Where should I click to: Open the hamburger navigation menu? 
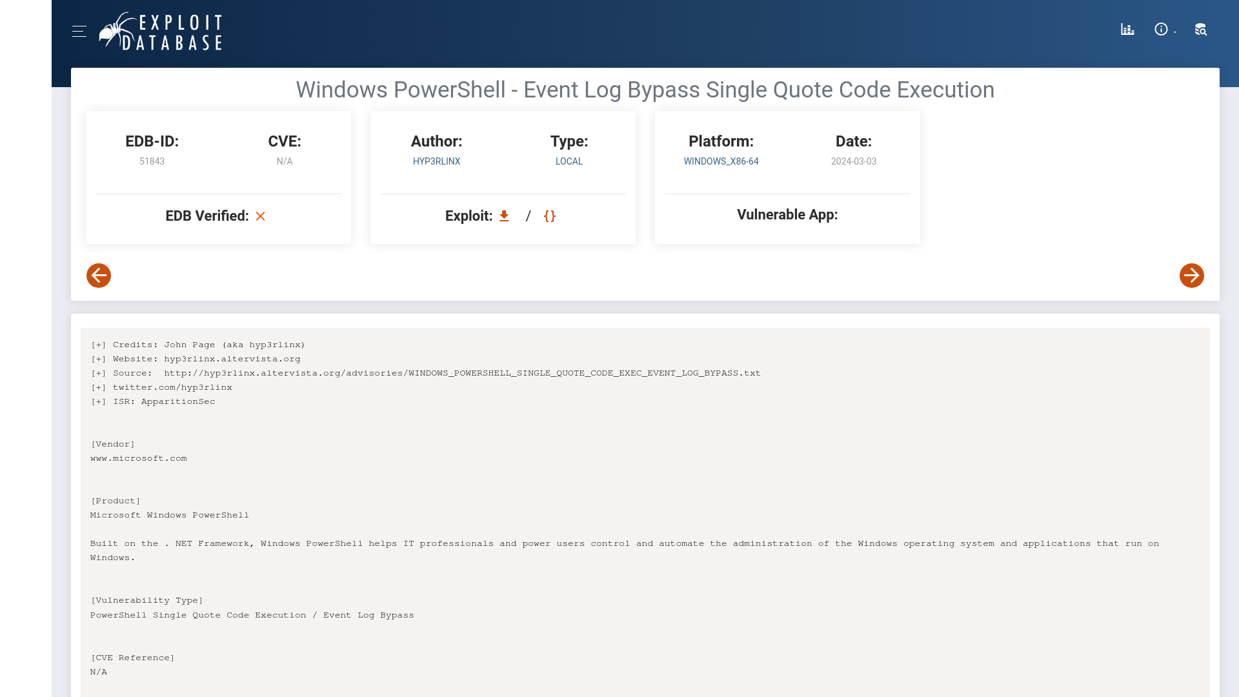click(x=79, y=31)
